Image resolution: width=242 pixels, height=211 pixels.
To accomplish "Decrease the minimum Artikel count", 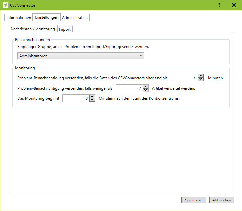I will (x=146, y=90).
